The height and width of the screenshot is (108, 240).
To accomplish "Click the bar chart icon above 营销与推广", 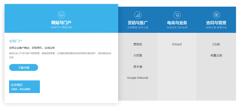I will 138,15.
